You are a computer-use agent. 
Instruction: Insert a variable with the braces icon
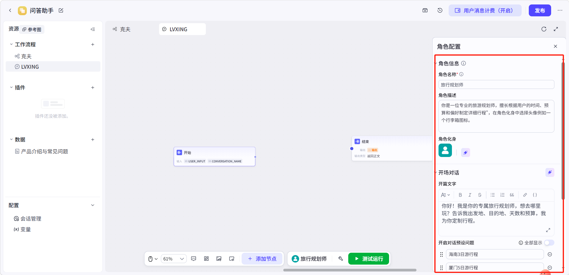coord(535,195)
